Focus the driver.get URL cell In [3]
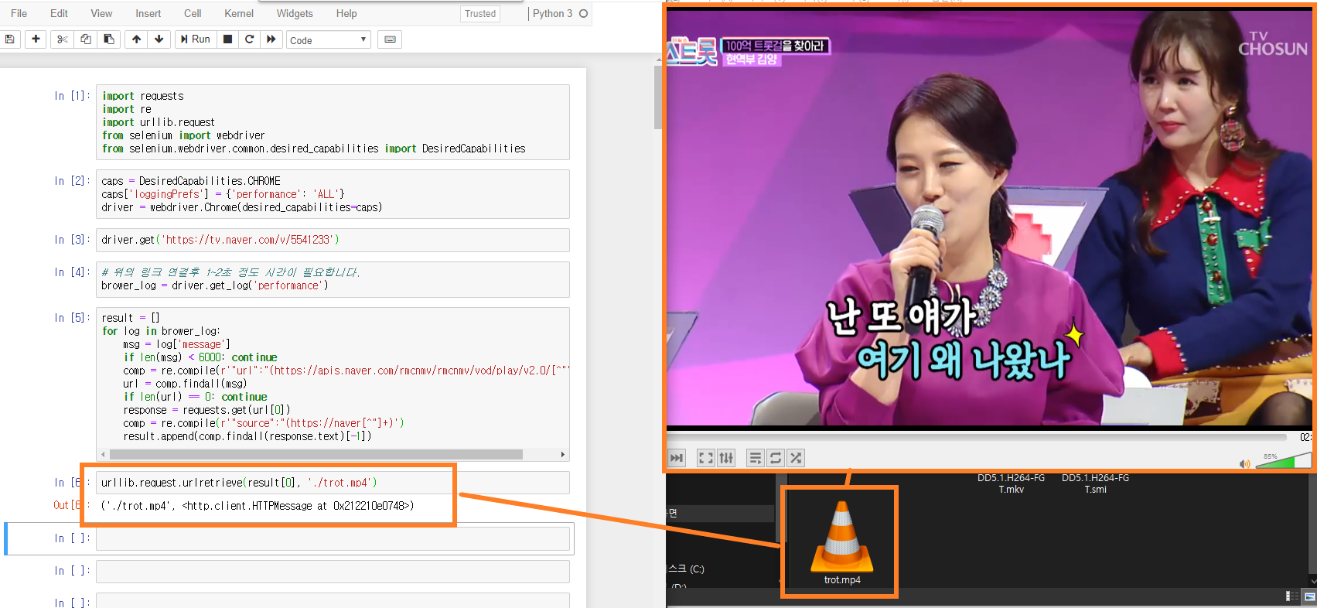The image size is (1317, 608). pyautogui.click(x=333, y=240)
